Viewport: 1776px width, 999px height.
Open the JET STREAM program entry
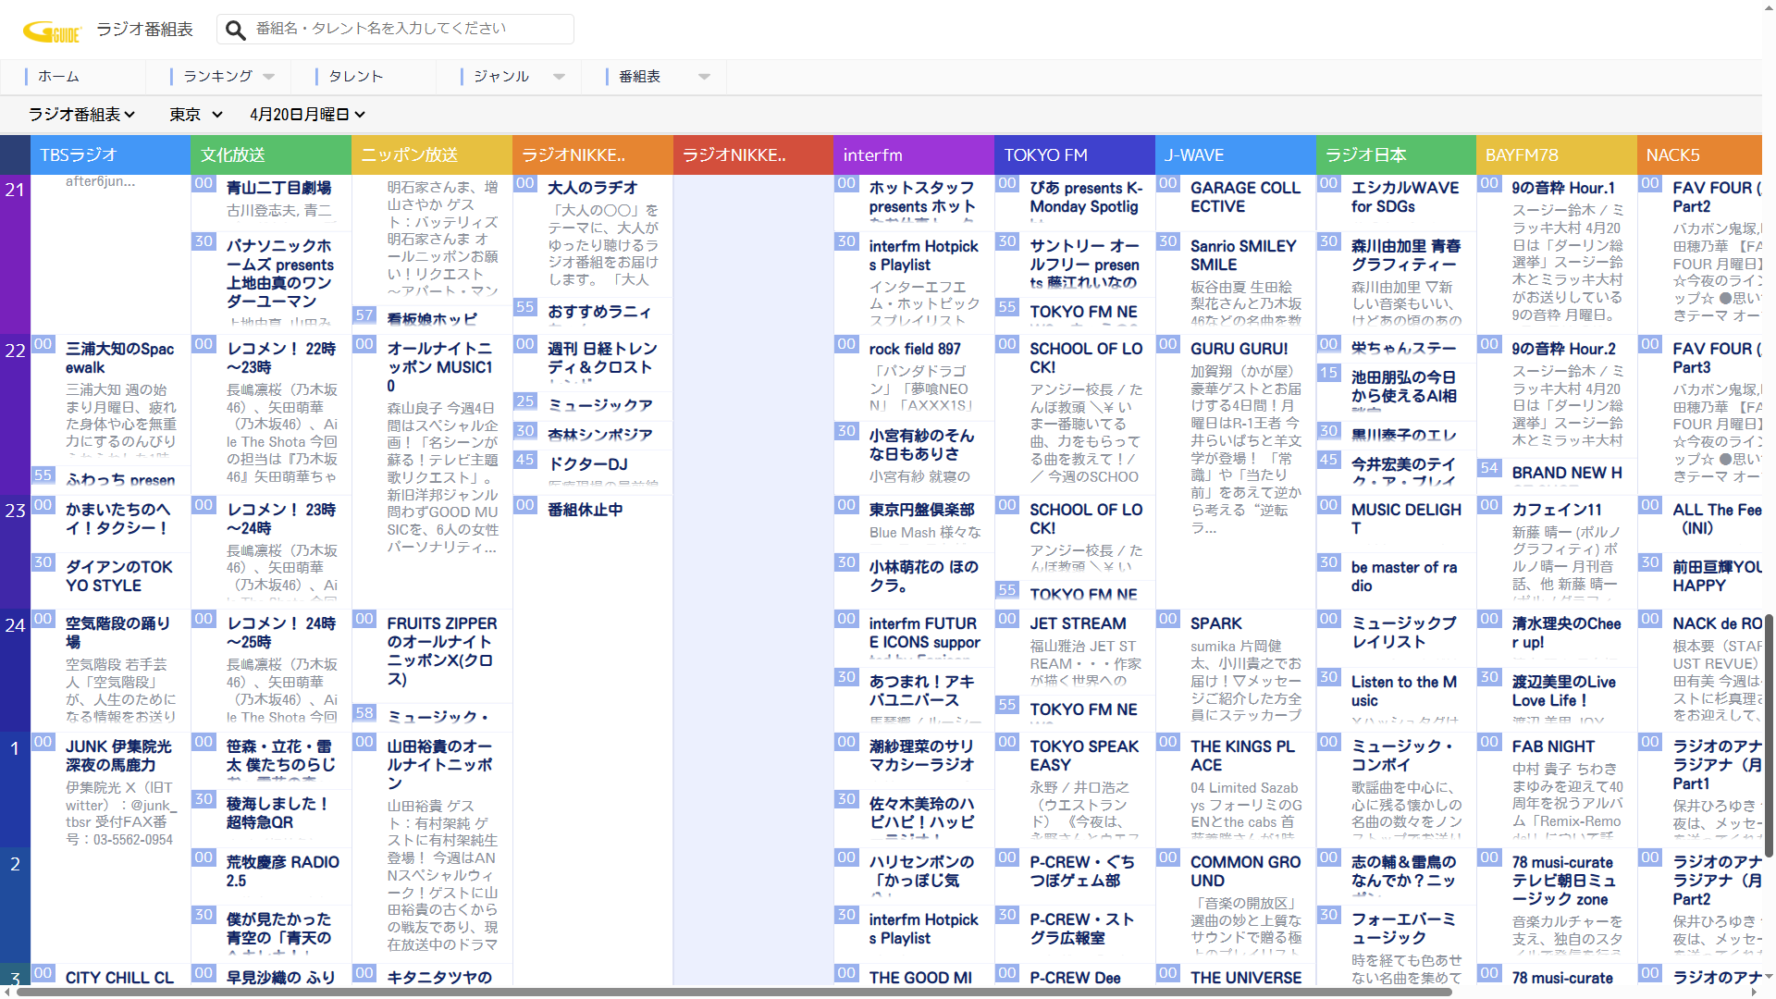click(1078, 624)
